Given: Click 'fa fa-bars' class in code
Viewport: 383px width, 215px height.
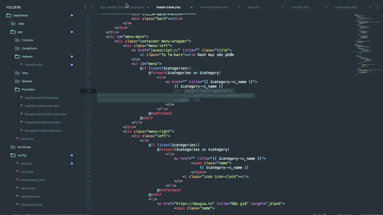Looking at the screenshot, I should point(171,55).
